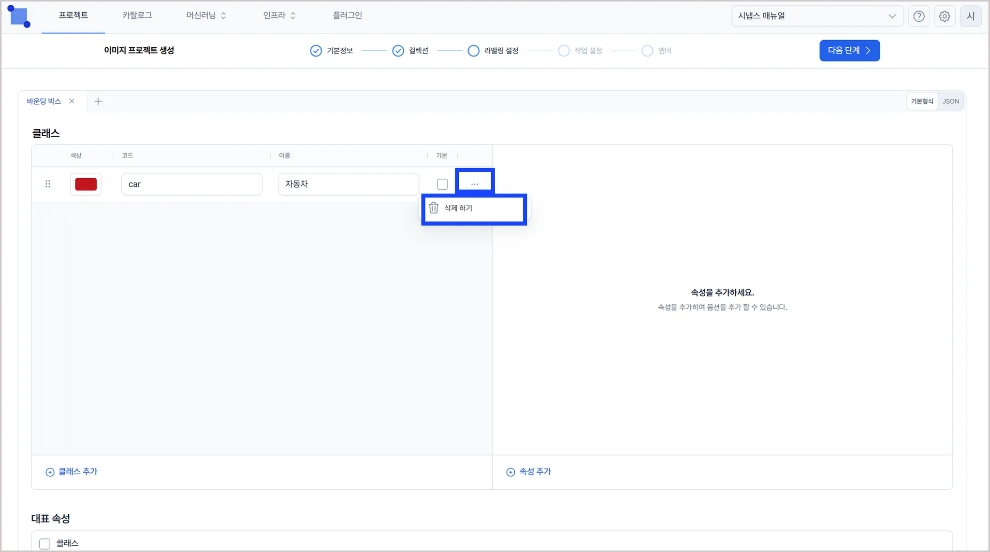Open the three-dot menu for car class

(474, 184)
